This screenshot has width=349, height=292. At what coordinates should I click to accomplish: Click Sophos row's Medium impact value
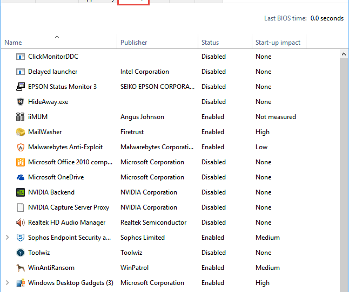(267, 238)
